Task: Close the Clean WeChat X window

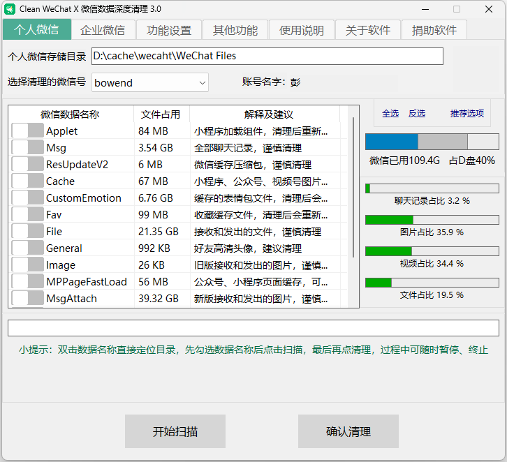Action: [x=489, y=9]
